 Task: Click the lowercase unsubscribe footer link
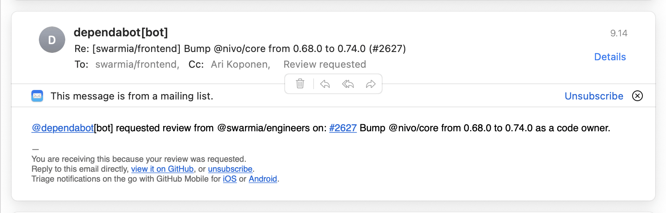coord(230,169)
